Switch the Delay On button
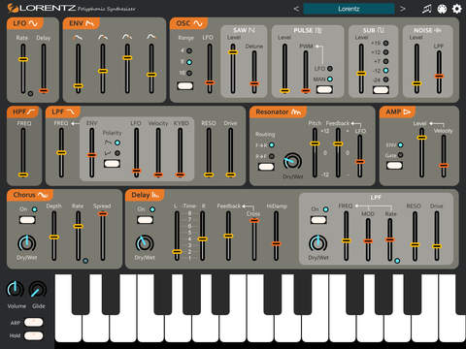This screenshot has width=466, height=349. (145, 220)
